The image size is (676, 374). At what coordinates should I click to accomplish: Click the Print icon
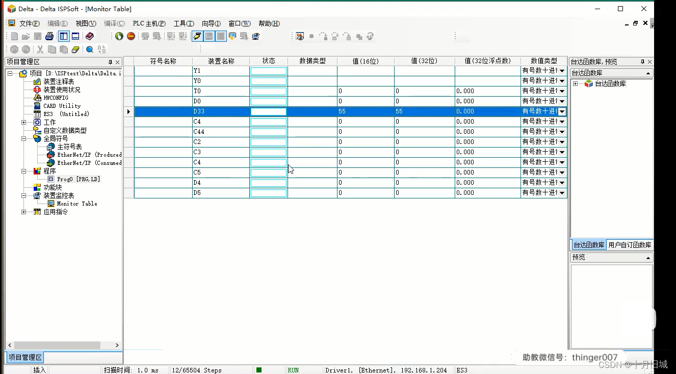coord(49,36)
